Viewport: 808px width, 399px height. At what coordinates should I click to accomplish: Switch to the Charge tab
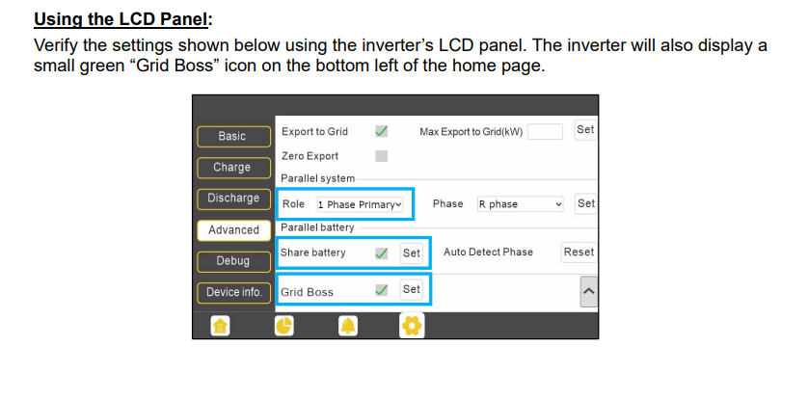coord(231,168)
